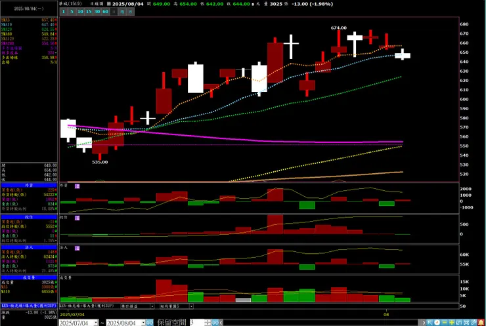Click the SMA240 legend row

29,43
